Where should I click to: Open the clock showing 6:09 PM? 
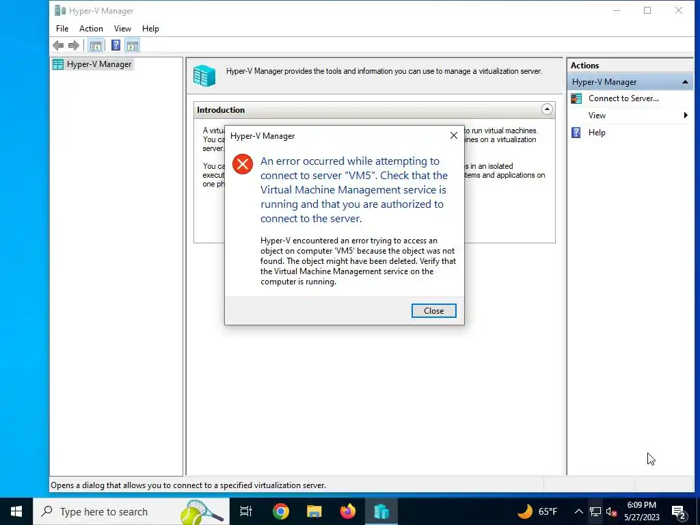click(641, 511)
